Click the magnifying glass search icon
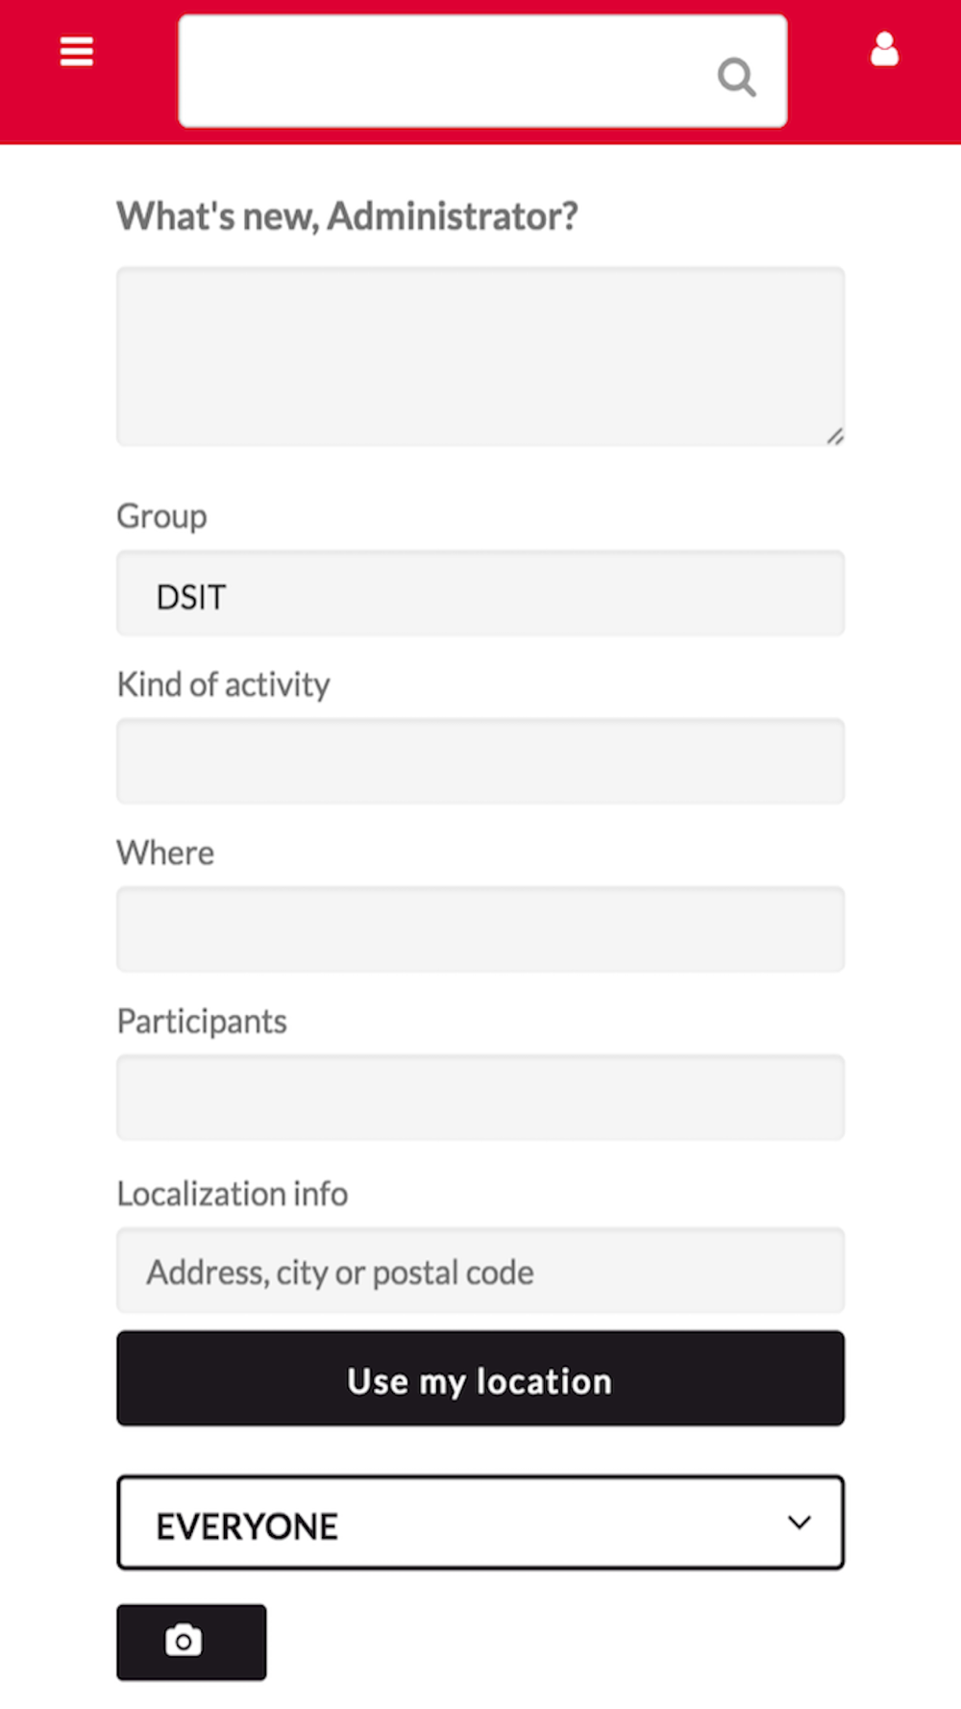This screenshot has height=1709, width=961. 736,77
